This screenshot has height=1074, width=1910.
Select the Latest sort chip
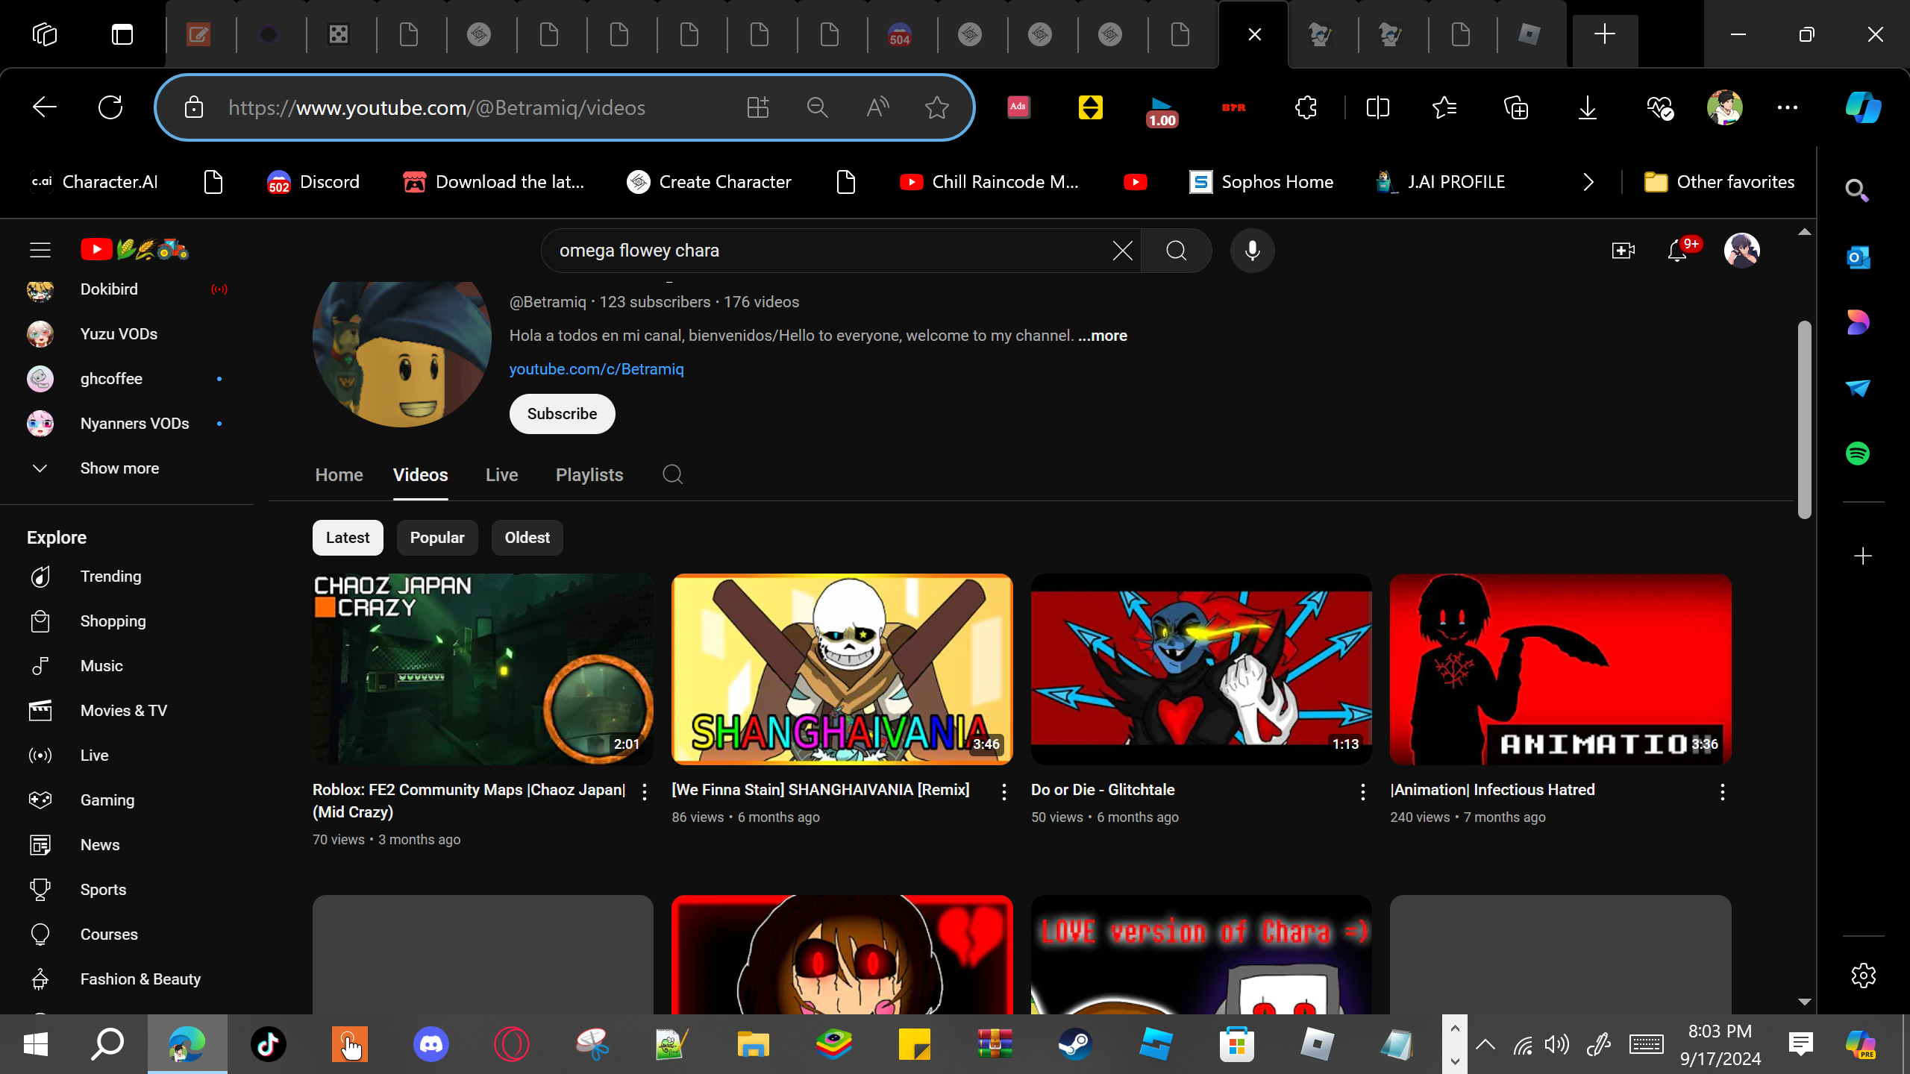(347, 538)
